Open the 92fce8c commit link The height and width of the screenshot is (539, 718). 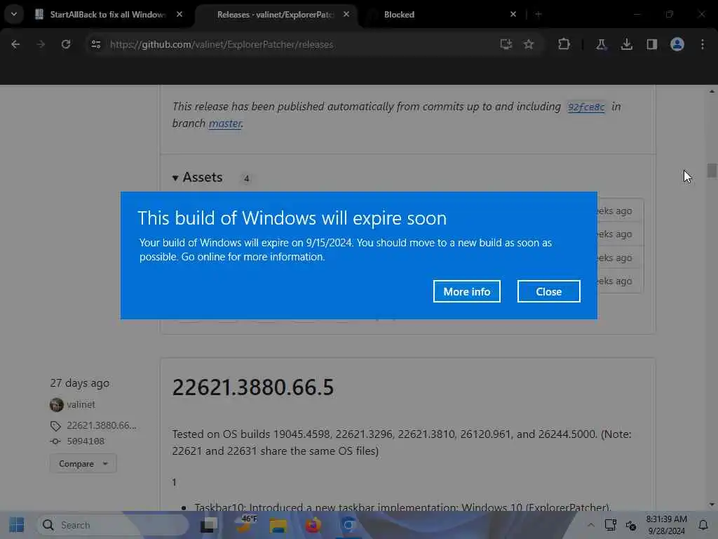586,107
